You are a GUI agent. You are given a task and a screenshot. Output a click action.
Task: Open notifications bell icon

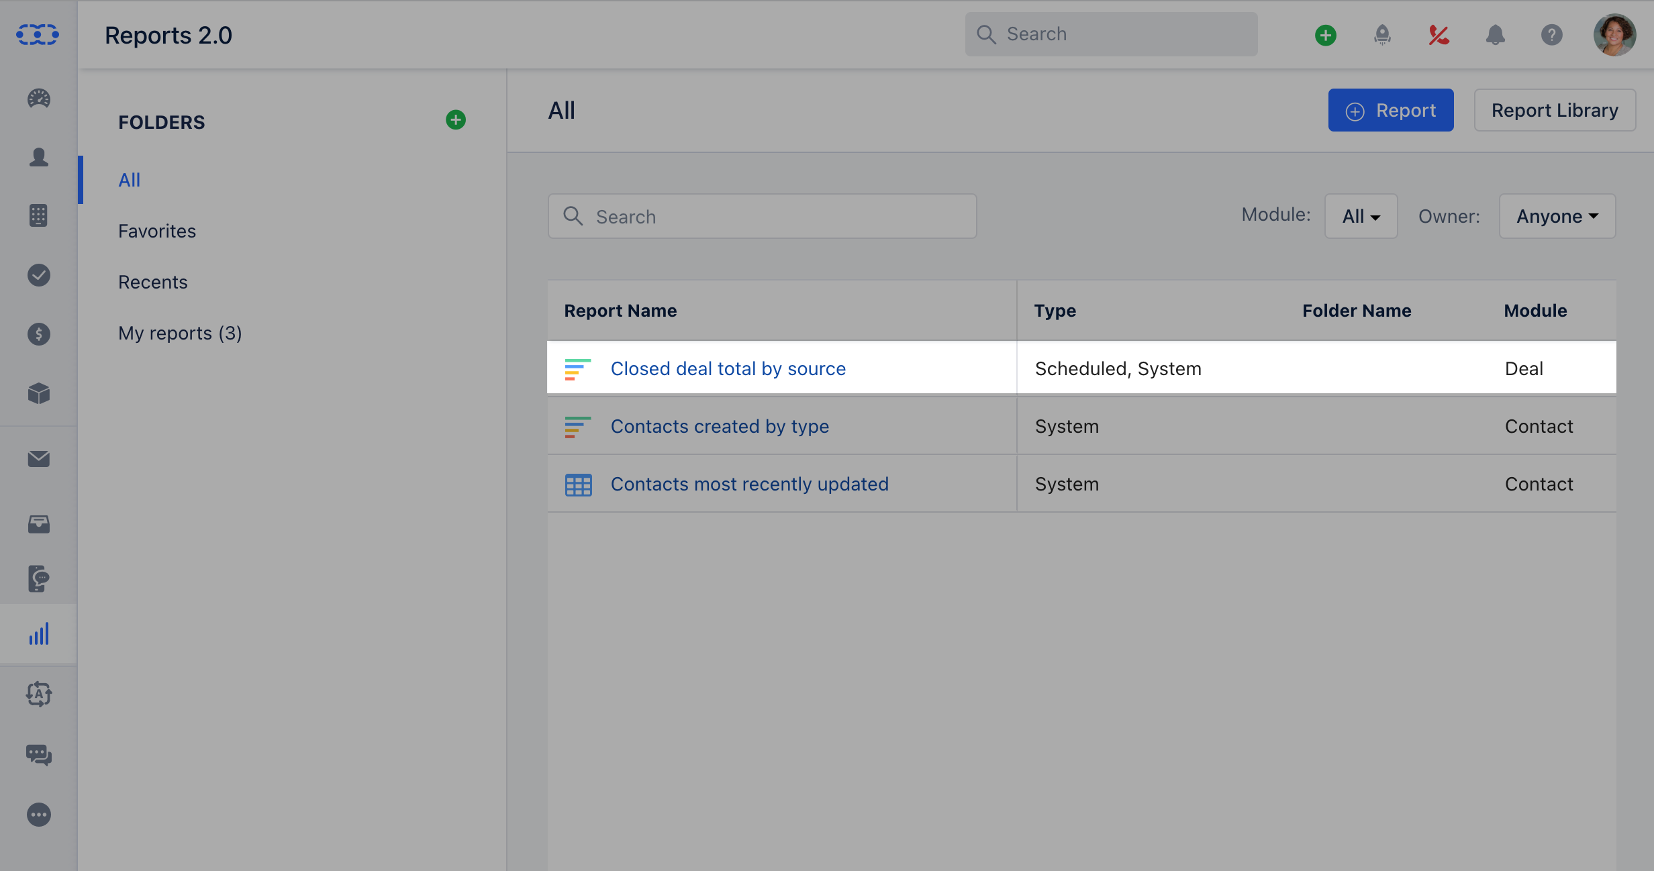point(1495,35)
